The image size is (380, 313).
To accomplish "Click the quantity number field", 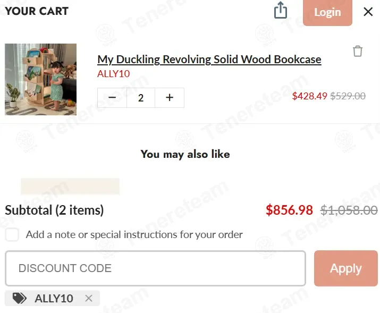I will (141, 98).
